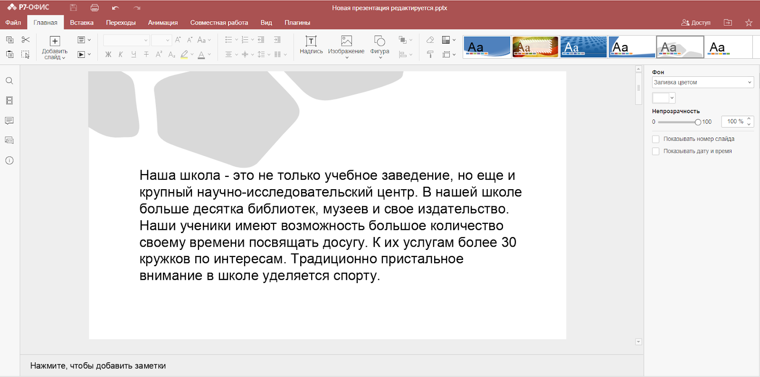Click the Непрозрачность opacity slider handle

coord(698,122)
